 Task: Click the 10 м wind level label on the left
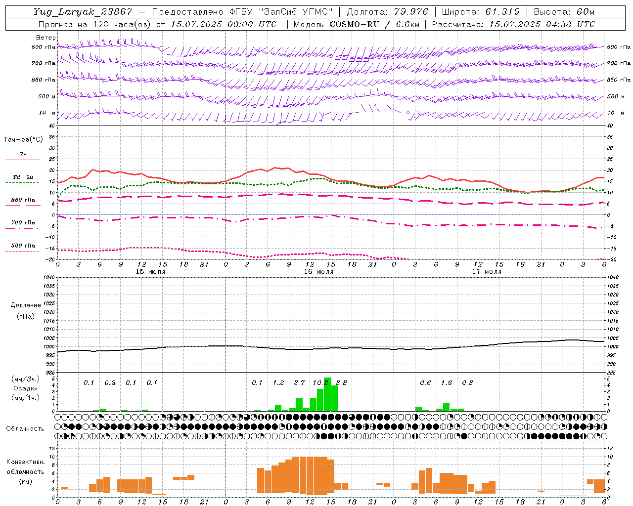click(47, 113)
